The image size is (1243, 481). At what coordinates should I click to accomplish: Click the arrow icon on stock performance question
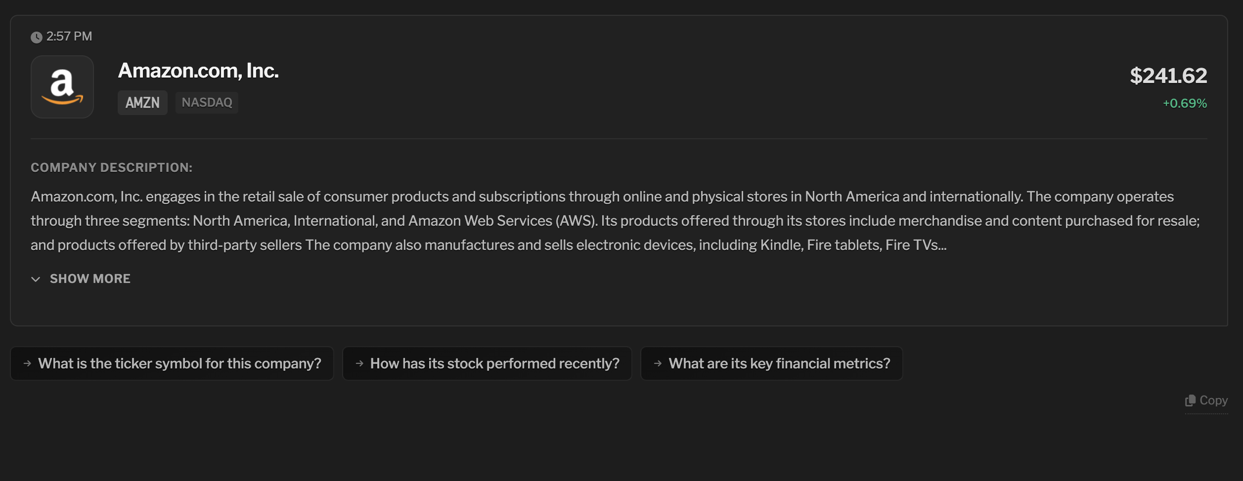359,363
